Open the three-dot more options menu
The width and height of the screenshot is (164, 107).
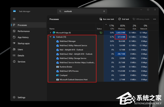pos(154,19)
